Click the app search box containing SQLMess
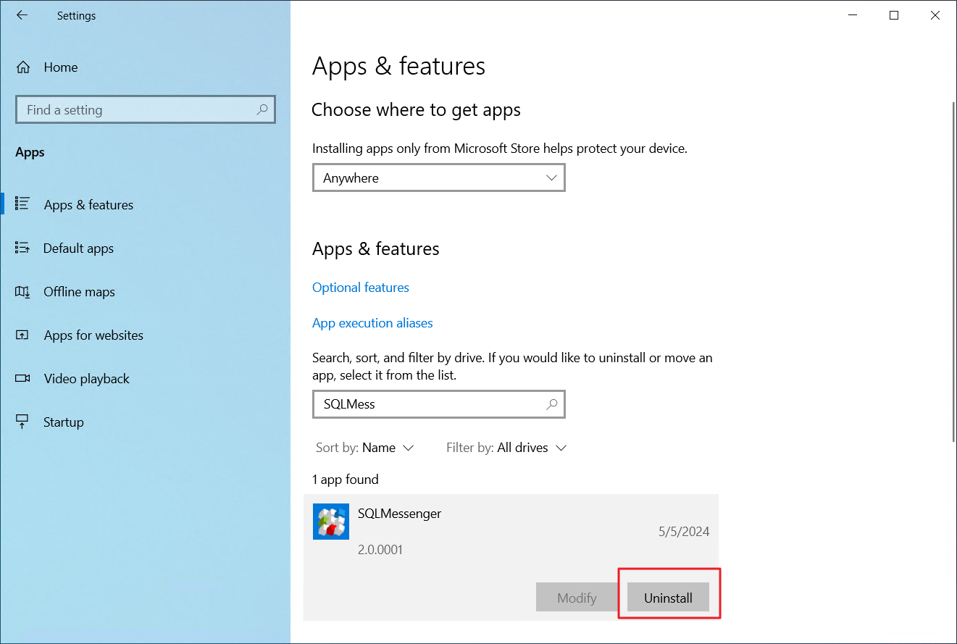Viewport: 957px width, 644px height. pos(438,404)
